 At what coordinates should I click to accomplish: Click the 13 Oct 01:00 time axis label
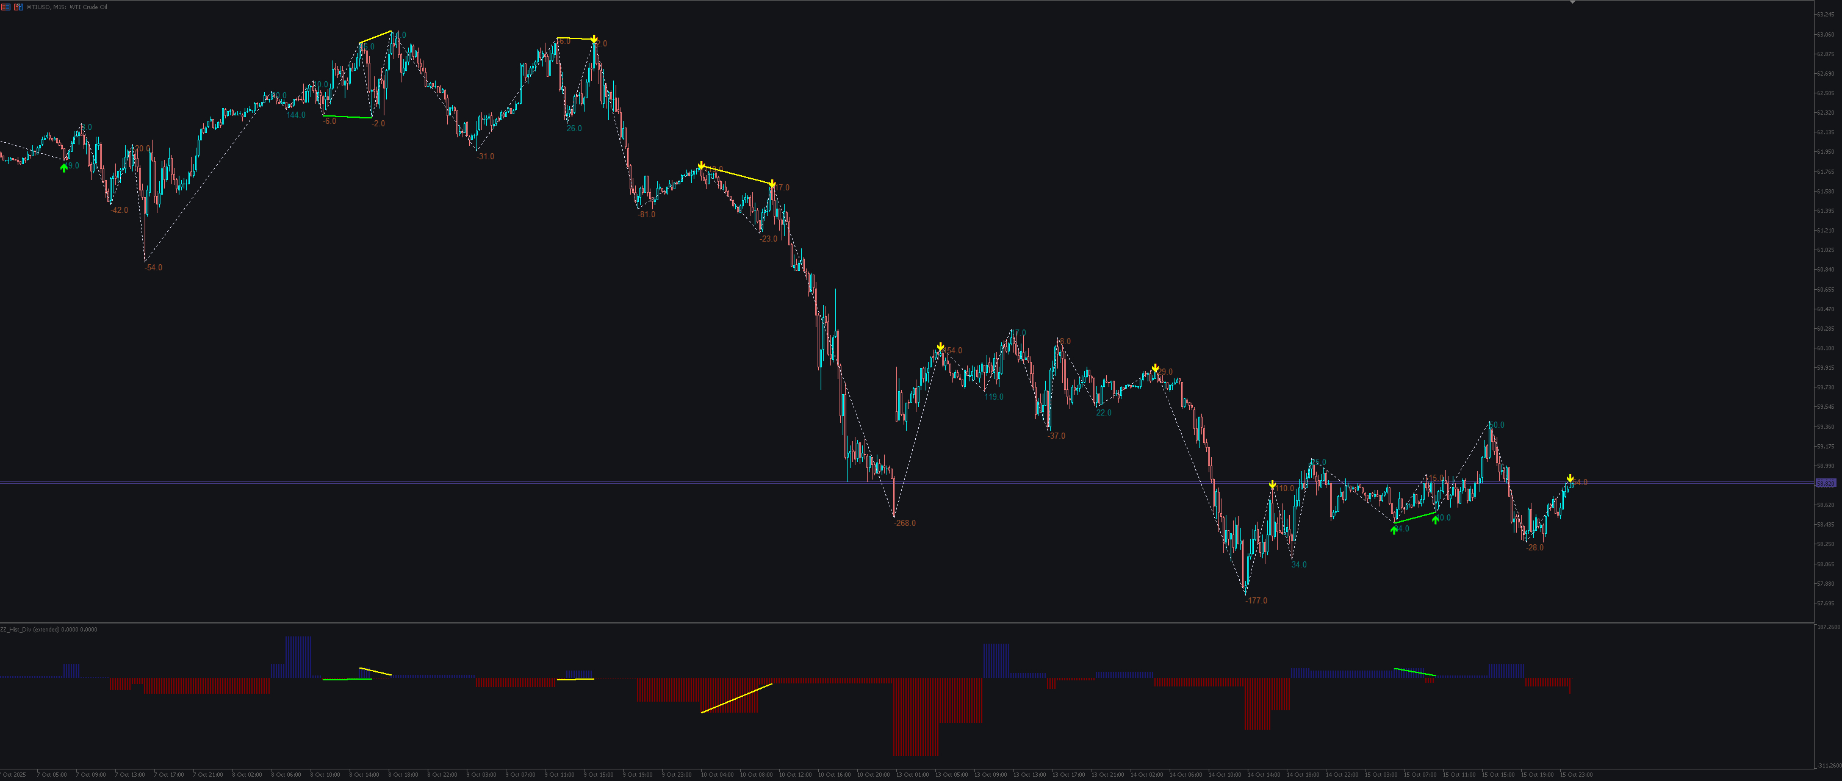912,774
